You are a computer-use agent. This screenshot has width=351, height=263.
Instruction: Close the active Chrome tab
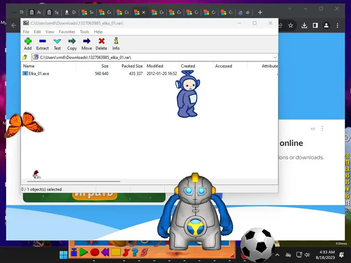coord(144,12)
